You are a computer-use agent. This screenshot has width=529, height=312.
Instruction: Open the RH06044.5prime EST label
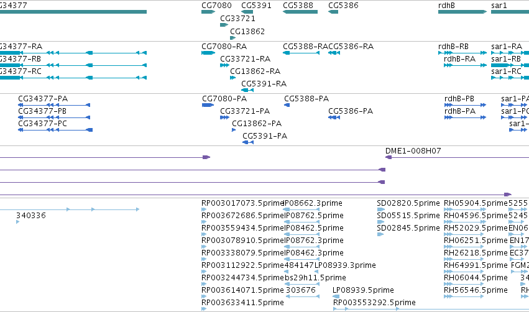tap(476, 278)
